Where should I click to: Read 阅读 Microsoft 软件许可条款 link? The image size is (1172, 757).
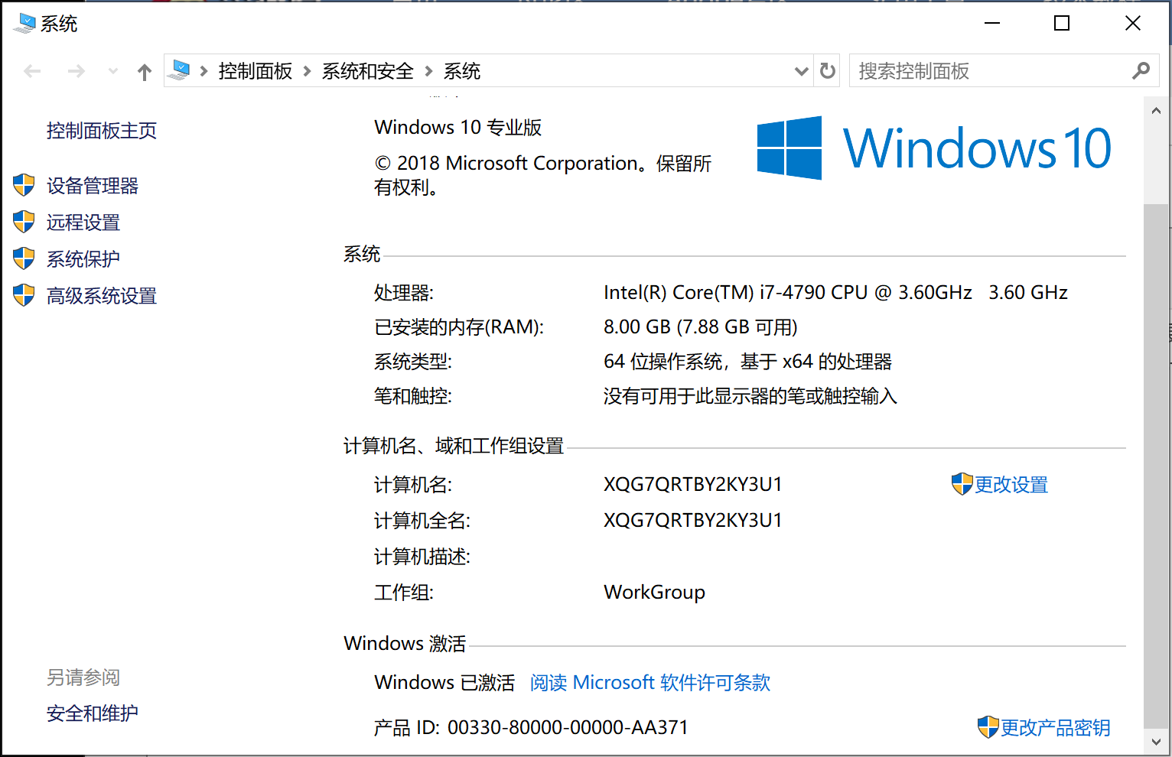click(650, 682)
